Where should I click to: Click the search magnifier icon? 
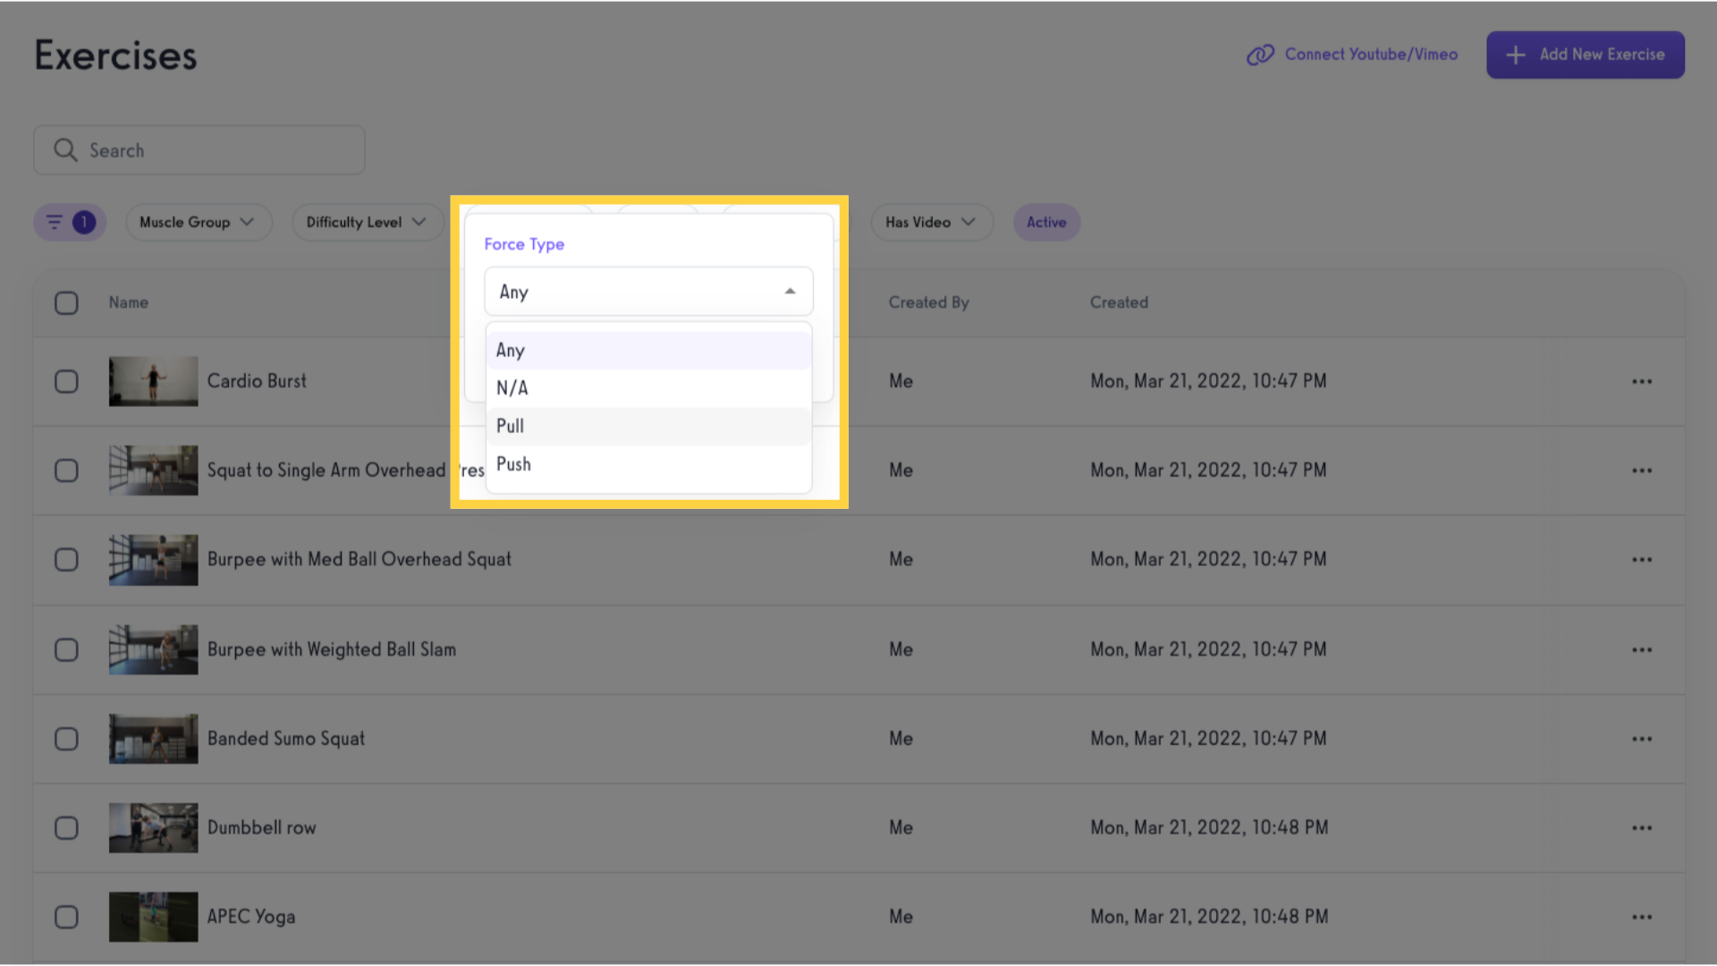coord(65,150)
